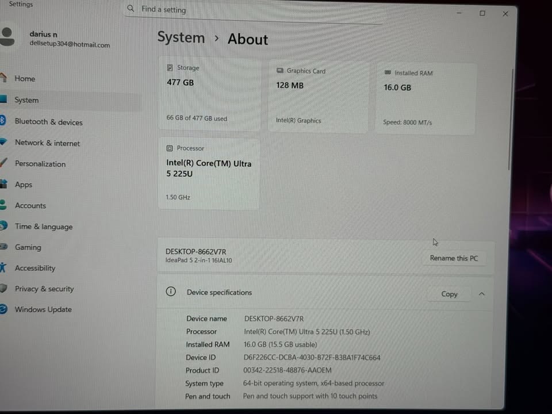Minimize the Settings window
The image size is (552, 414).
coord(459,13)
